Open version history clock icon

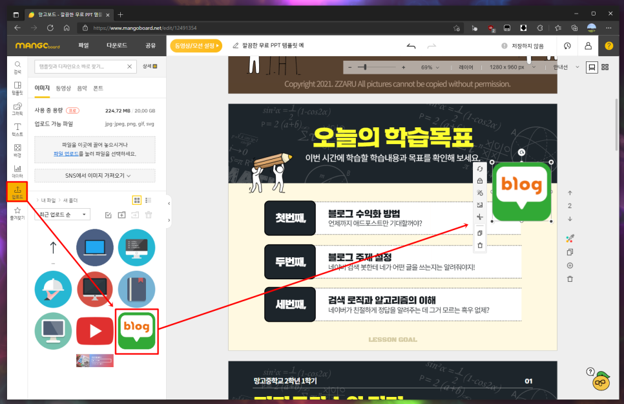point(568,46)
